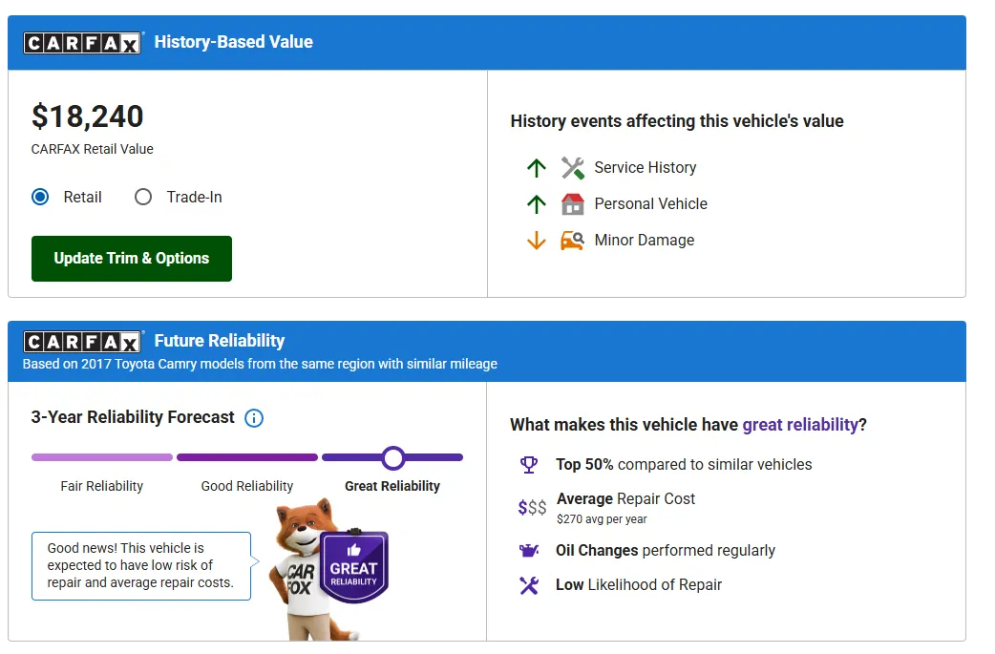Click the Fair Reliability segment bar
The height and width of the screenshot is (654, 995).
(102, 457)
